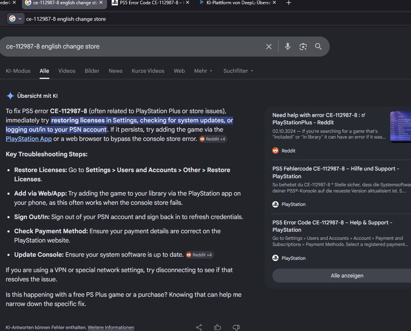
Task: Open the Reddit +4 source chip after first paragraph
Action: pyautogui.click(x=213, y=139)
